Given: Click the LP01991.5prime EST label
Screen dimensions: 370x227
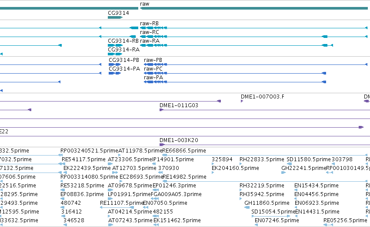Looking at the screenshot, I should (x=129, y=195).
